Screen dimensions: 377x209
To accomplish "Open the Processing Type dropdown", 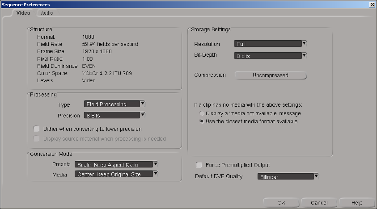I will click(115, 104).
